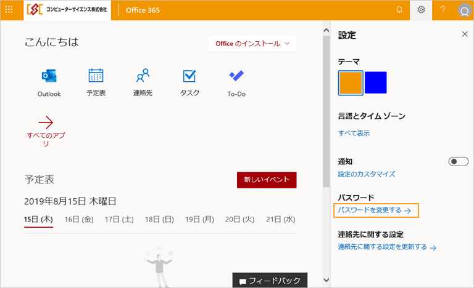The image size is (474, 288).
Task: Select the 20日 (火) tab
Action: tap(239, 220)
